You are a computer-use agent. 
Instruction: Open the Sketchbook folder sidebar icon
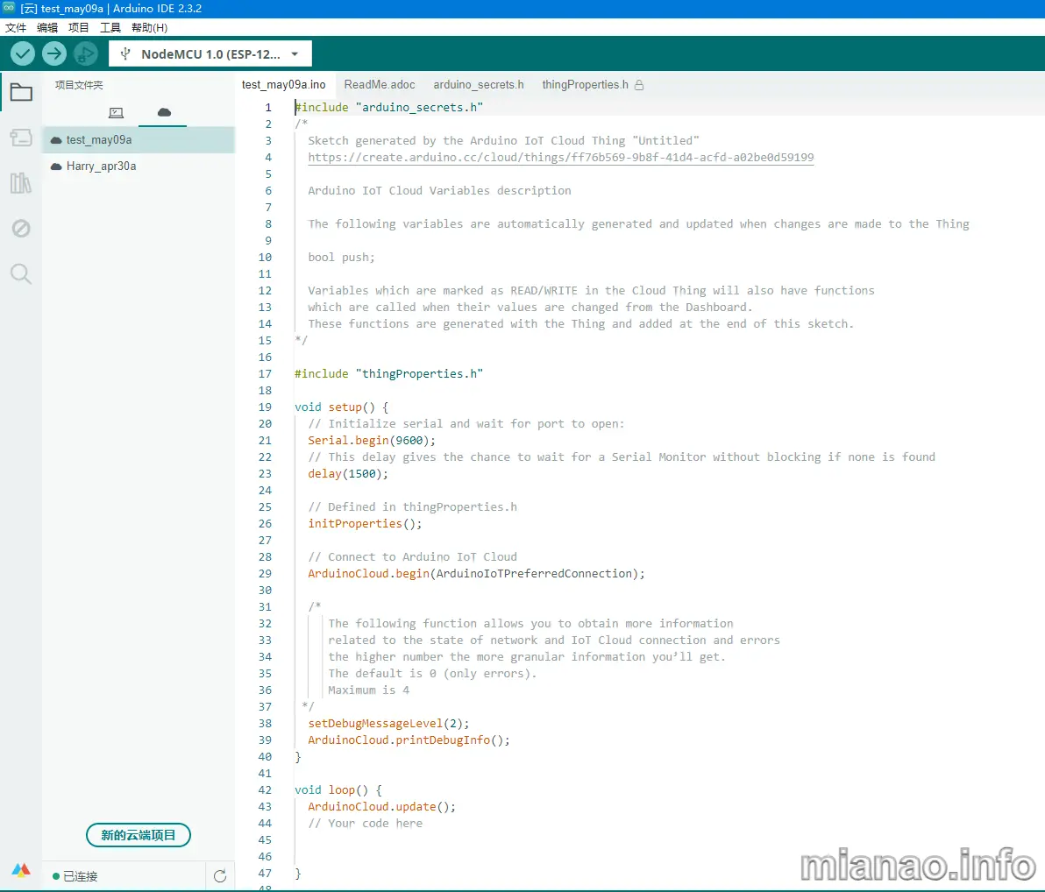[x=21, y=92]
